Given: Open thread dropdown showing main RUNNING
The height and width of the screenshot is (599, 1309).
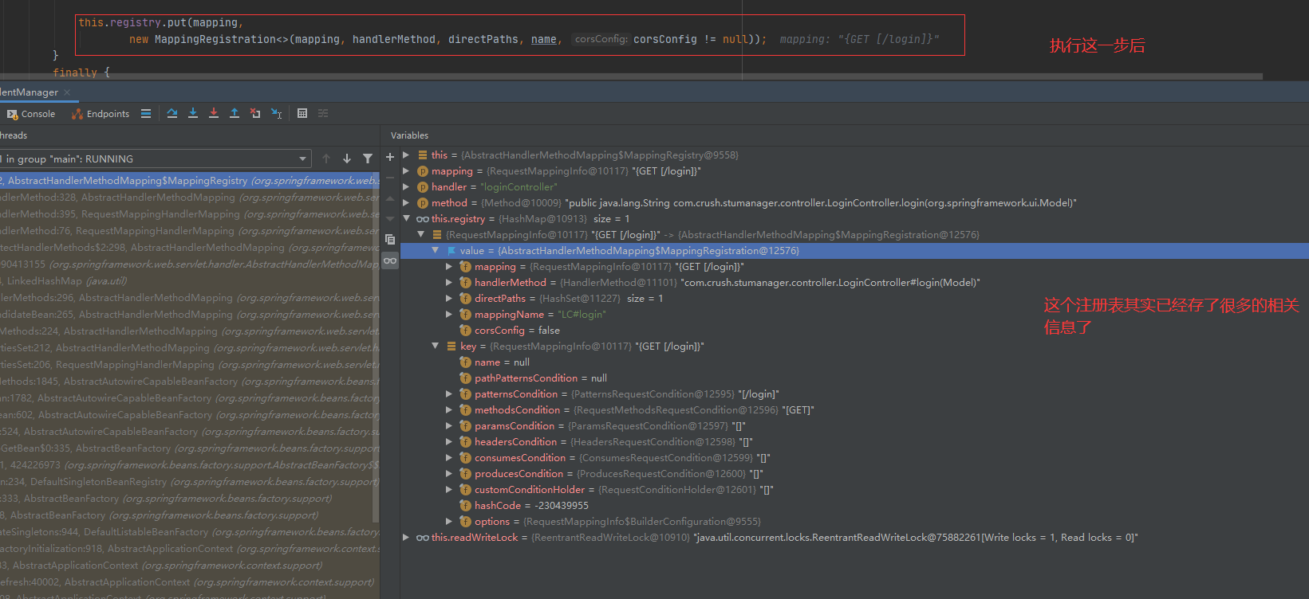Looking at the screenshot, I should (x=155, y=159).
